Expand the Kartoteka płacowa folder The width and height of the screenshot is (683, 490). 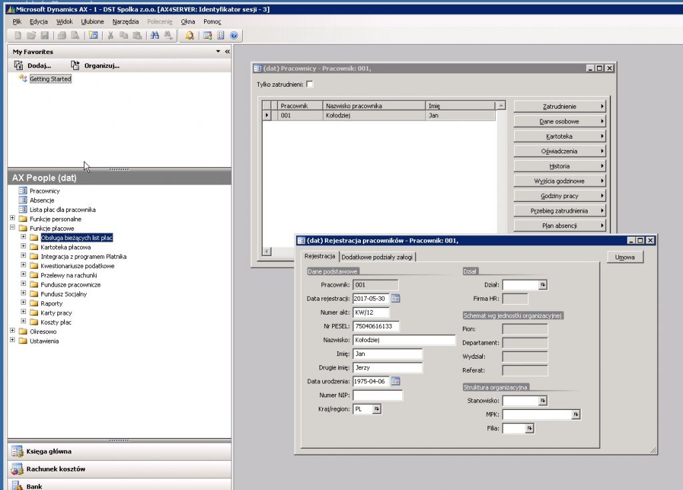point(23,247)
